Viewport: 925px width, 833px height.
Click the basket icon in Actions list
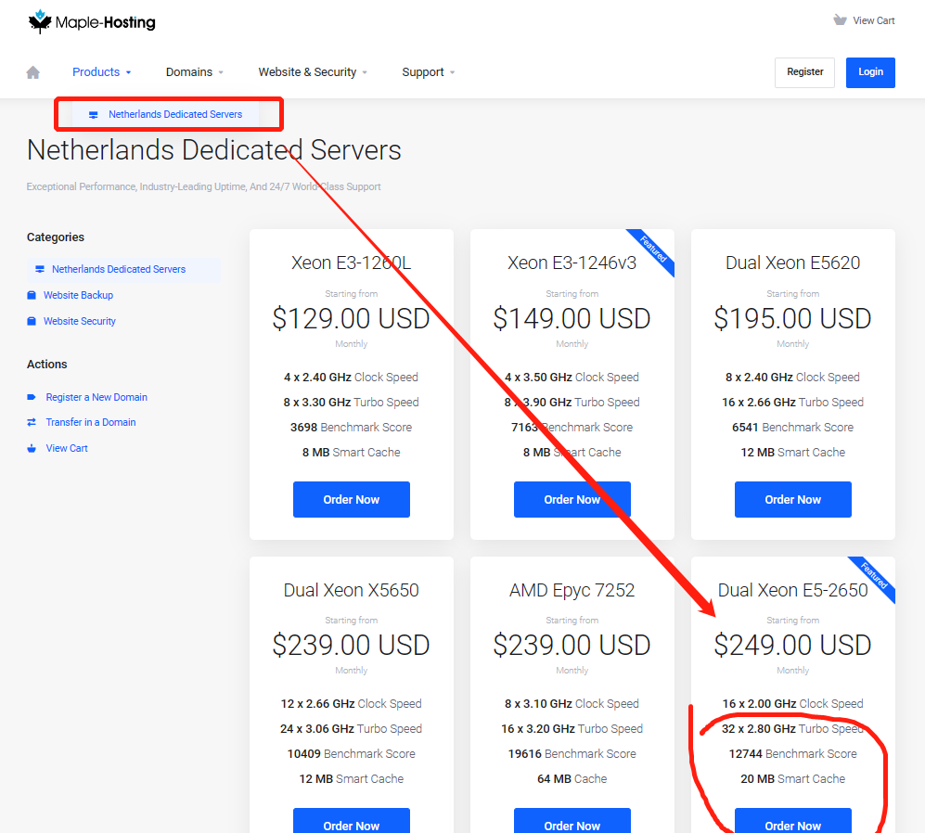pyautogui.click(x=32, y=448)
